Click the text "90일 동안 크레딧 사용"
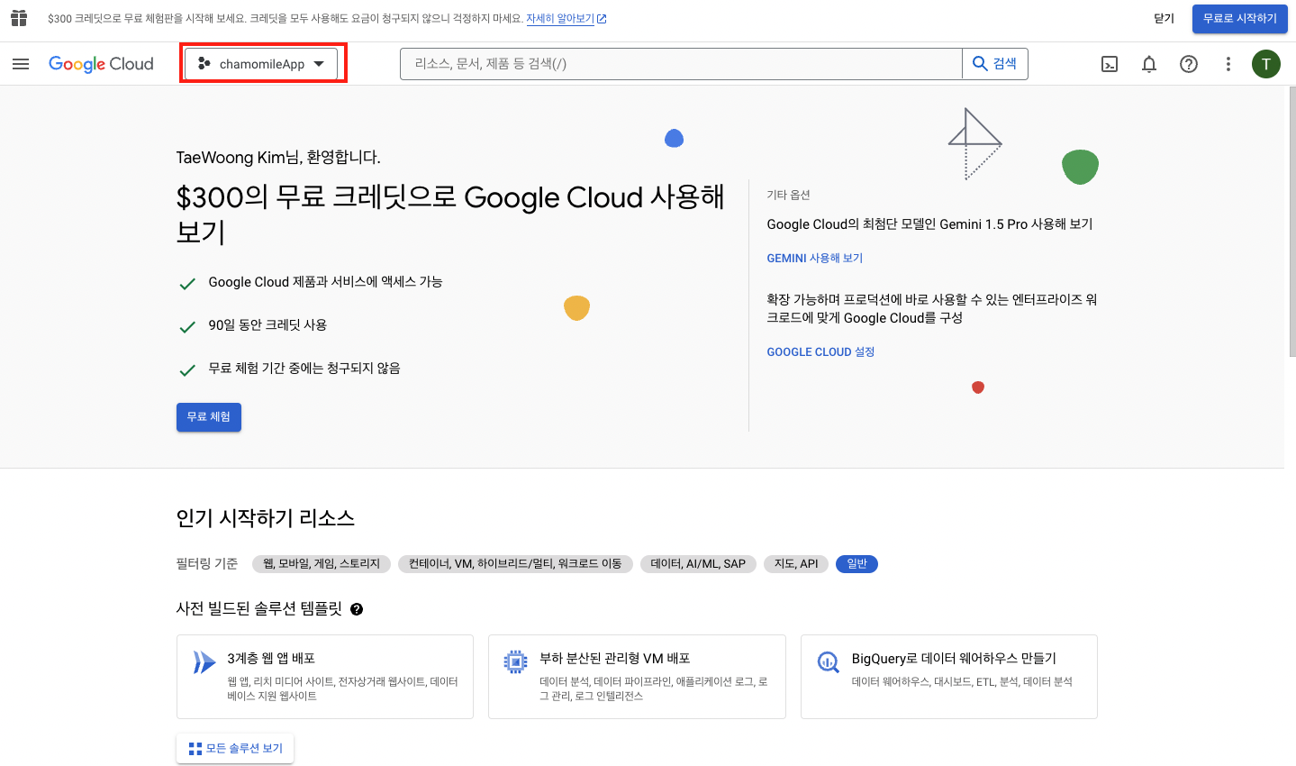The height and width of the screenshot is (766, 1296). [267, 325]
